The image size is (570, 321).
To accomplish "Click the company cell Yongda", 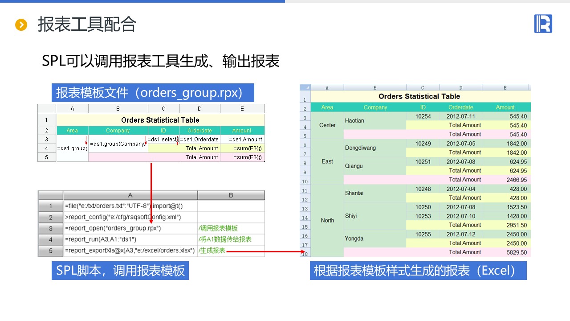I will pyautogui.click(x=375, y=239).
